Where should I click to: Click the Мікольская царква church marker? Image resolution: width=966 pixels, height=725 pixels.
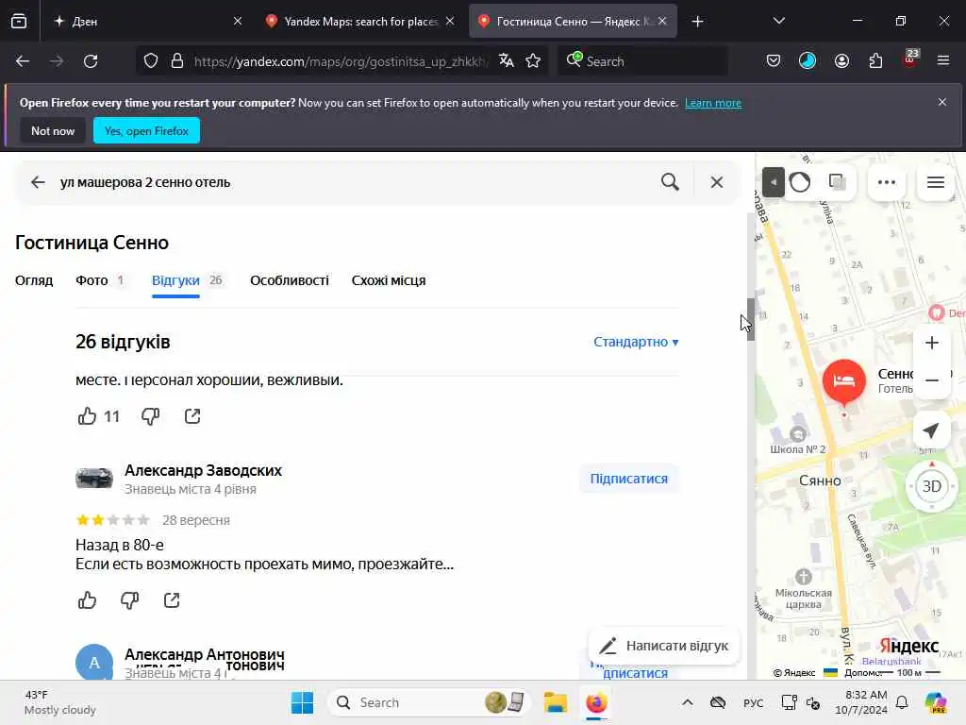(x=803, y=577)
